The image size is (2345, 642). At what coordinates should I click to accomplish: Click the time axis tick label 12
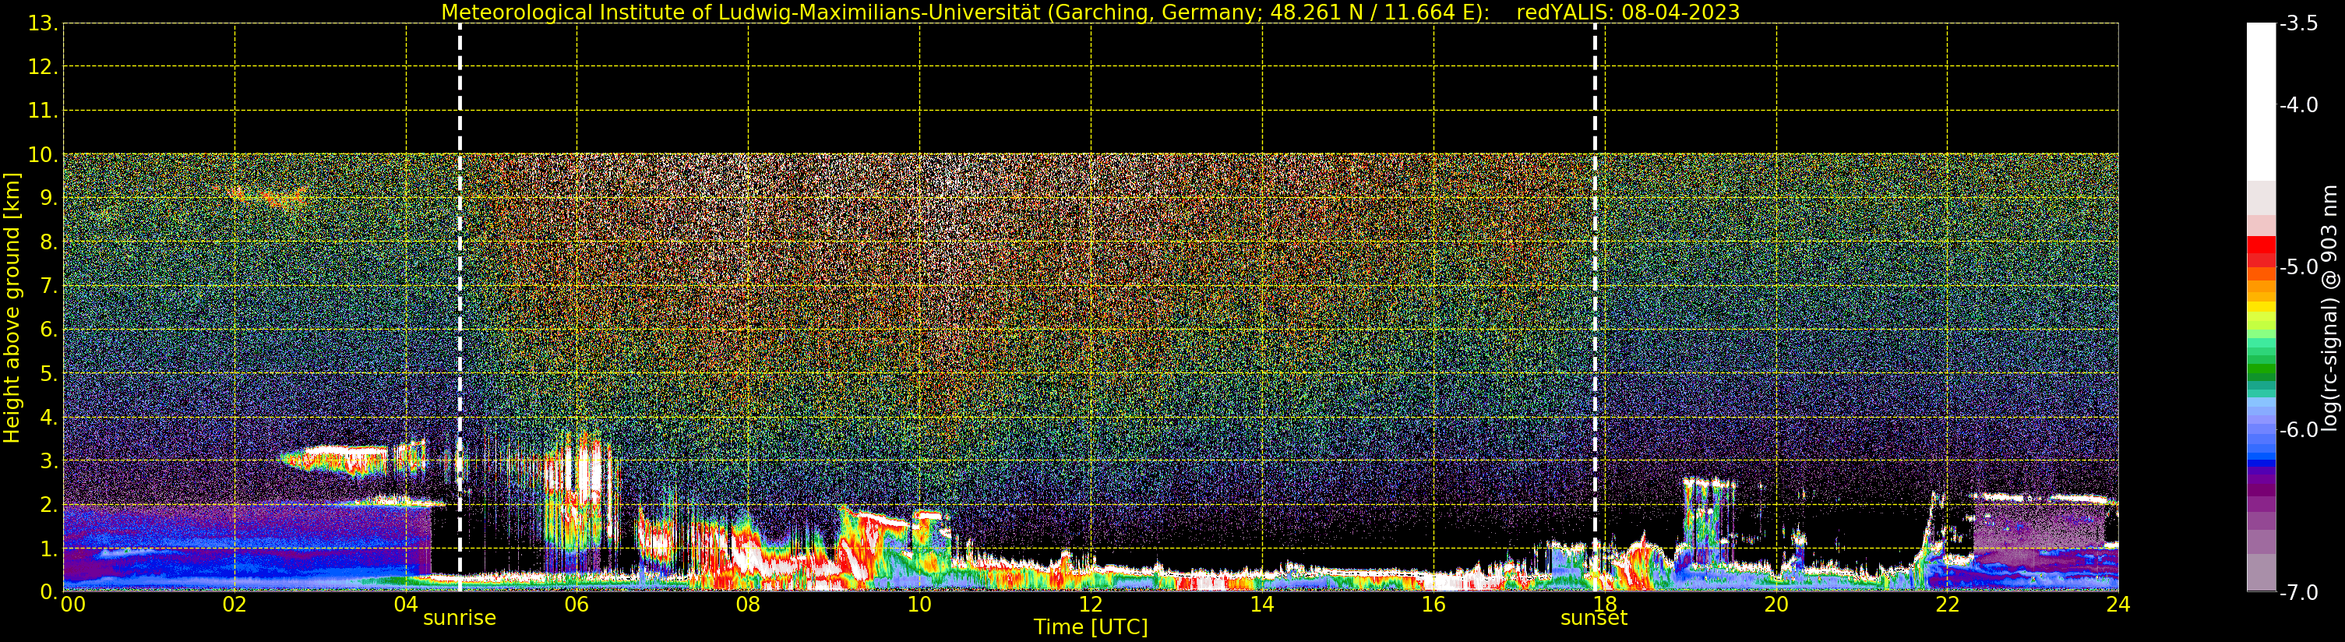pos(1091,604)
